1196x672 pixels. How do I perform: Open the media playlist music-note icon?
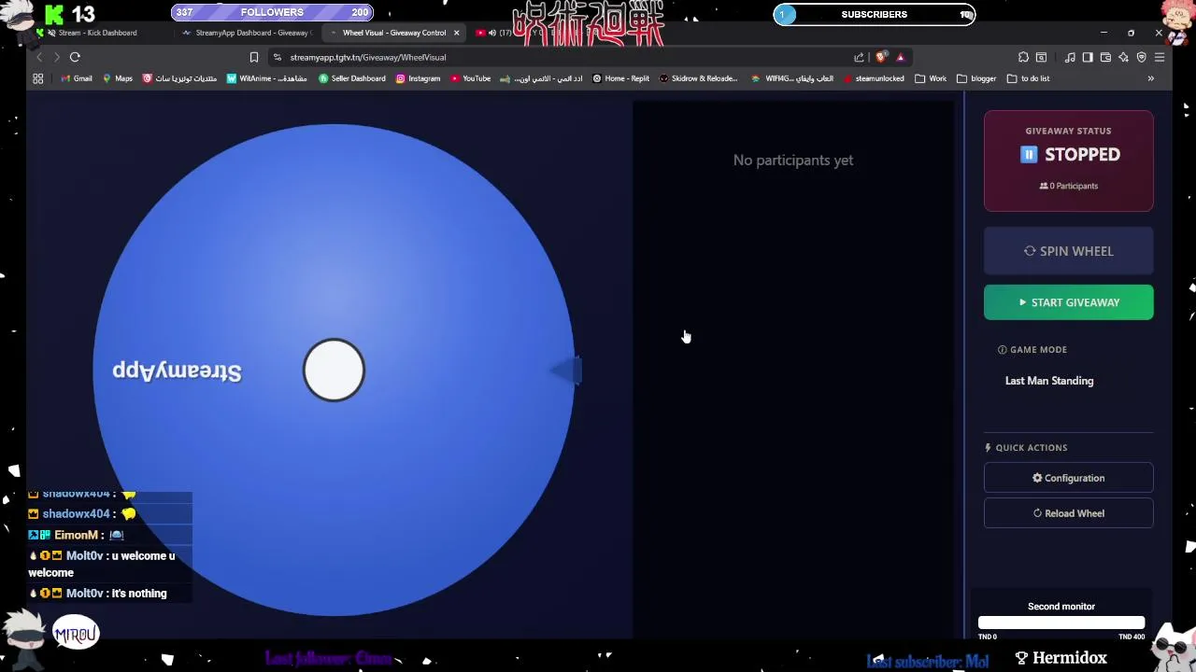(1070, 57)
